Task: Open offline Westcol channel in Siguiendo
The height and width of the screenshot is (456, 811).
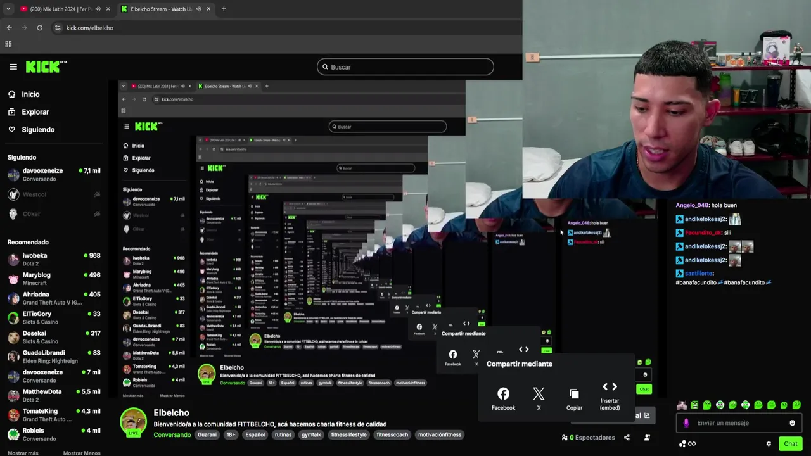Action: (x=54, y=194)
